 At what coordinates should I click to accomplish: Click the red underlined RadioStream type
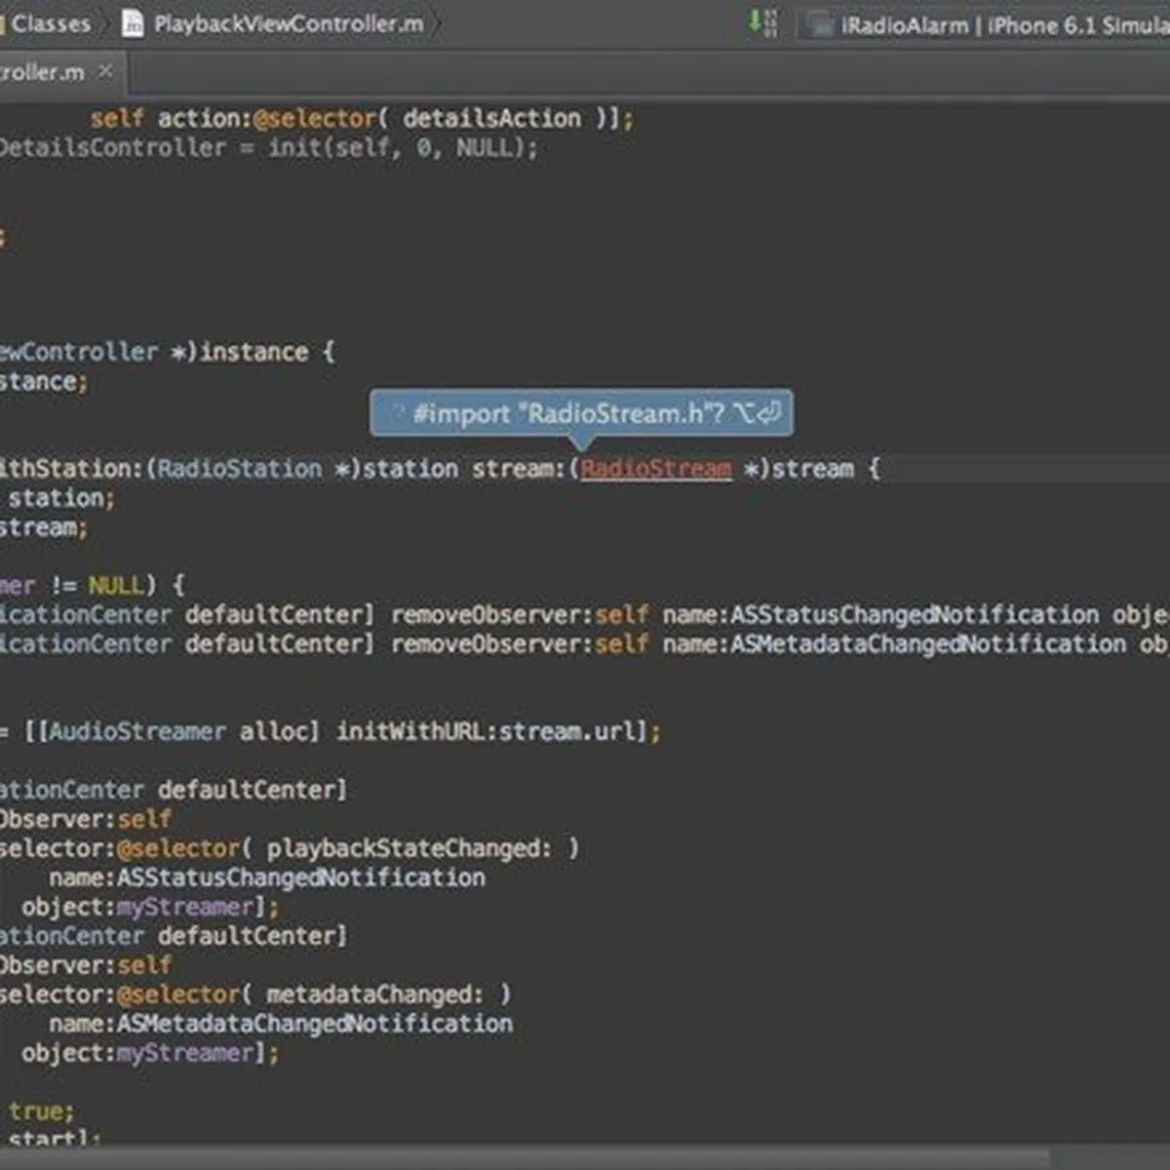coord(655,469)
